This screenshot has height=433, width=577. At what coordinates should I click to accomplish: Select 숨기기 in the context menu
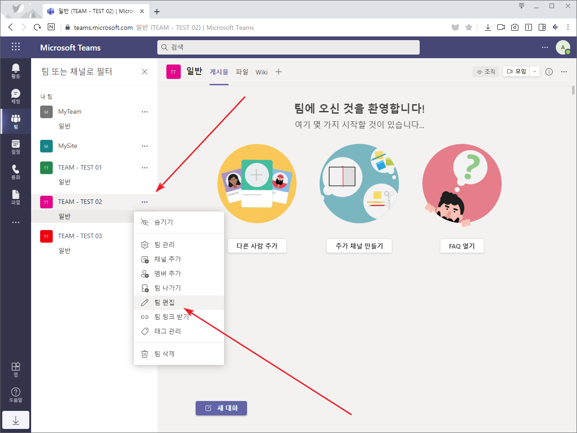pyautogui.click(x=179, y=222)
